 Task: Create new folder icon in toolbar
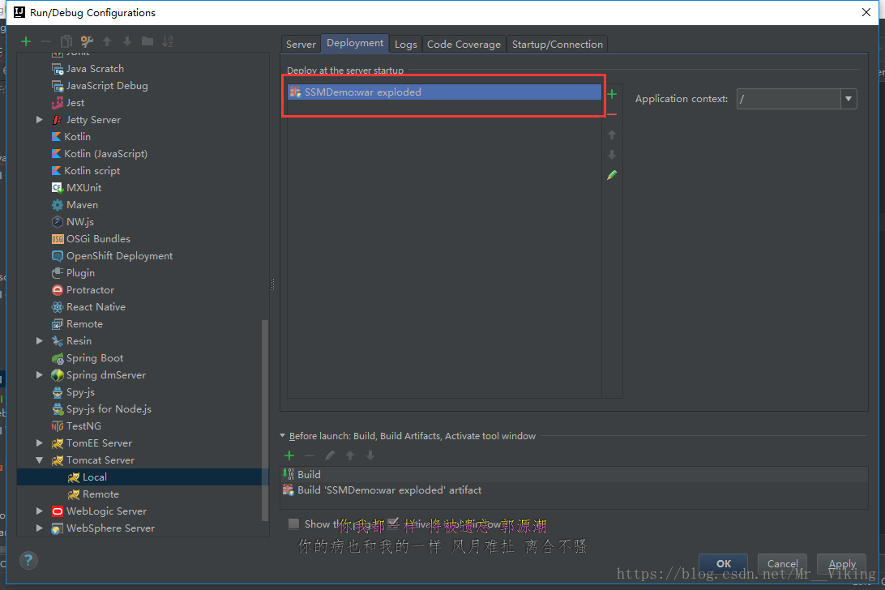coord(147,41)
